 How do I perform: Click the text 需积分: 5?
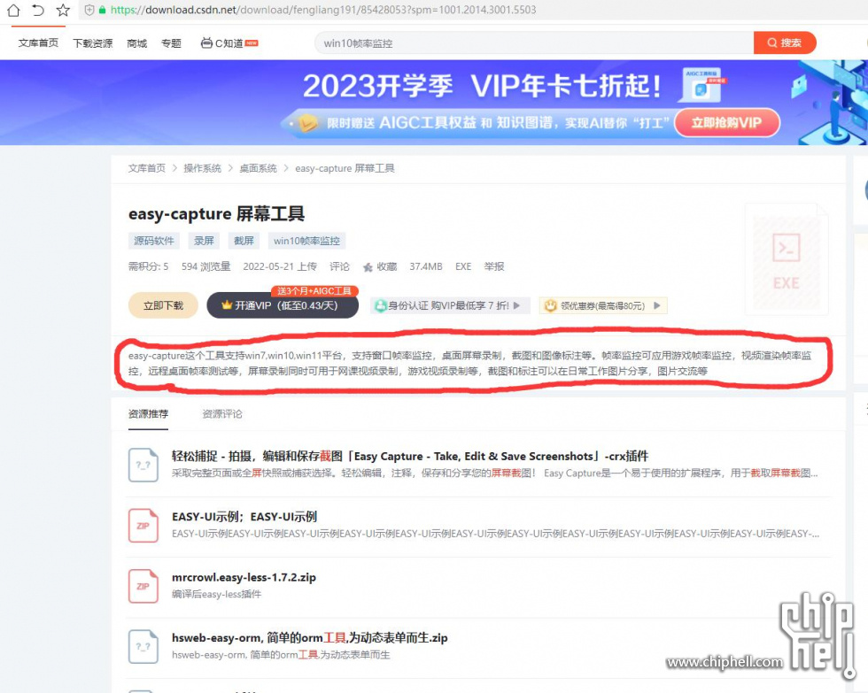[149, 266]
